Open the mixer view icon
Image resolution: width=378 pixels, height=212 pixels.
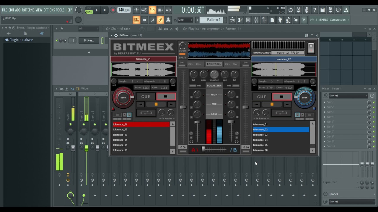(256, 20)
